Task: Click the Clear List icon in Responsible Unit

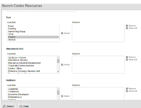Action: 127,60
